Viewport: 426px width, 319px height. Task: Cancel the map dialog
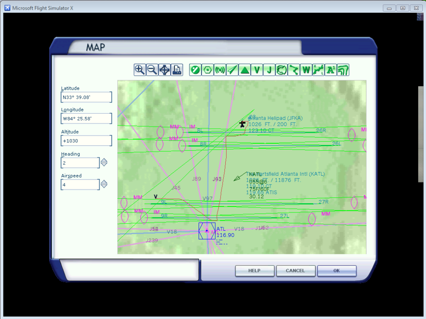[296, 271]
